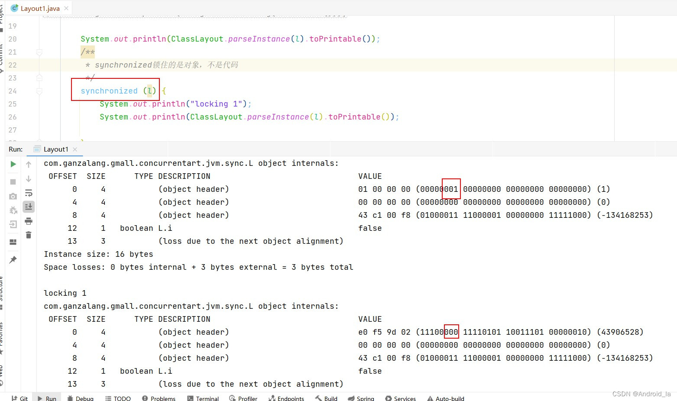
Task: Click the fold end marker at line 23
Action: click(x=39, y=78)
